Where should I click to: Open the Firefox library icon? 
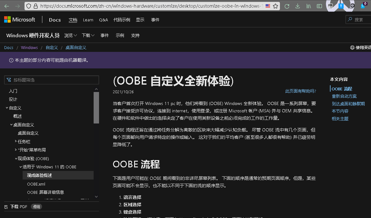[x=308, y=6]
